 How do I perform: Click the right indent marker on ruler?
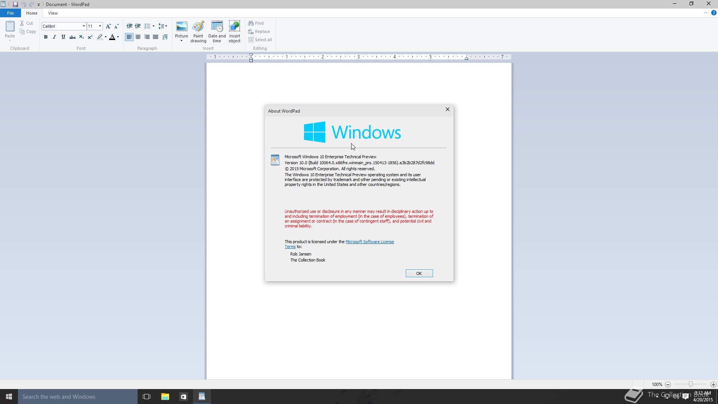[466, 58]
